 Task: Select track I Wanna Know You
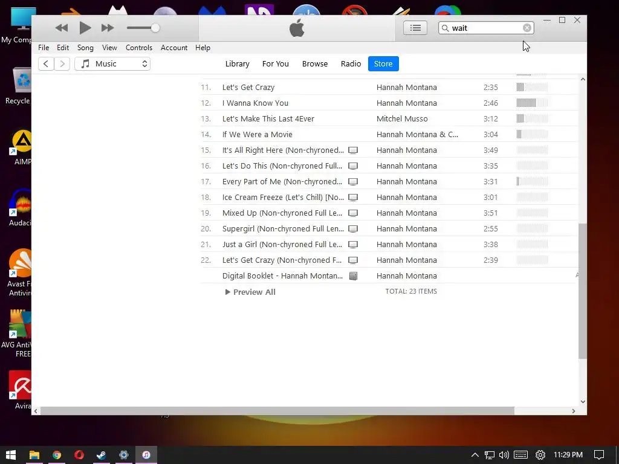pos(255,103)
